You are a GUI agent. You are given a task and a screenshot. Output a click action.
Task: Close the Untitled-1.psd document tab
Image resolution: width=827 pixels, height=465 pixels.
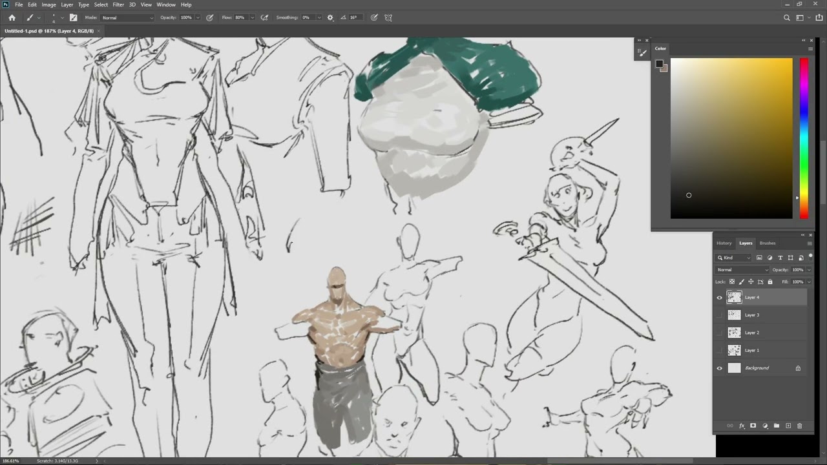[x=100, y=31]
